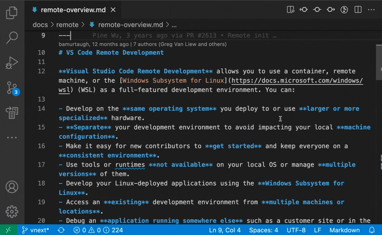Click bold text application running somewhere else
The image size is (382, 235).
tap(171, 221)
